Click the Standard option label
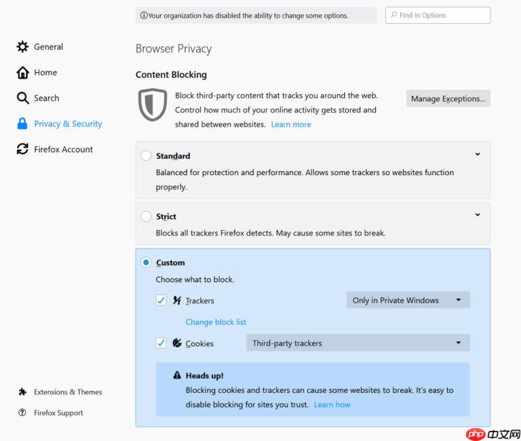 173,156
